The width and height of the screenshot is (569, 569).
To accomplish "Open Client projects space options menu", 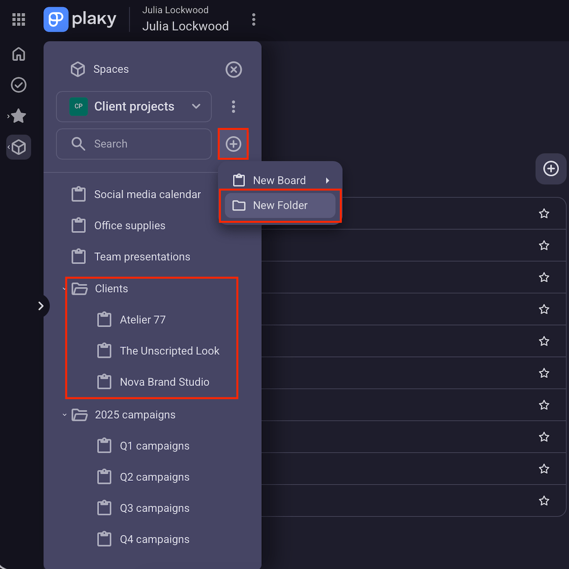I will coord(233,107).
